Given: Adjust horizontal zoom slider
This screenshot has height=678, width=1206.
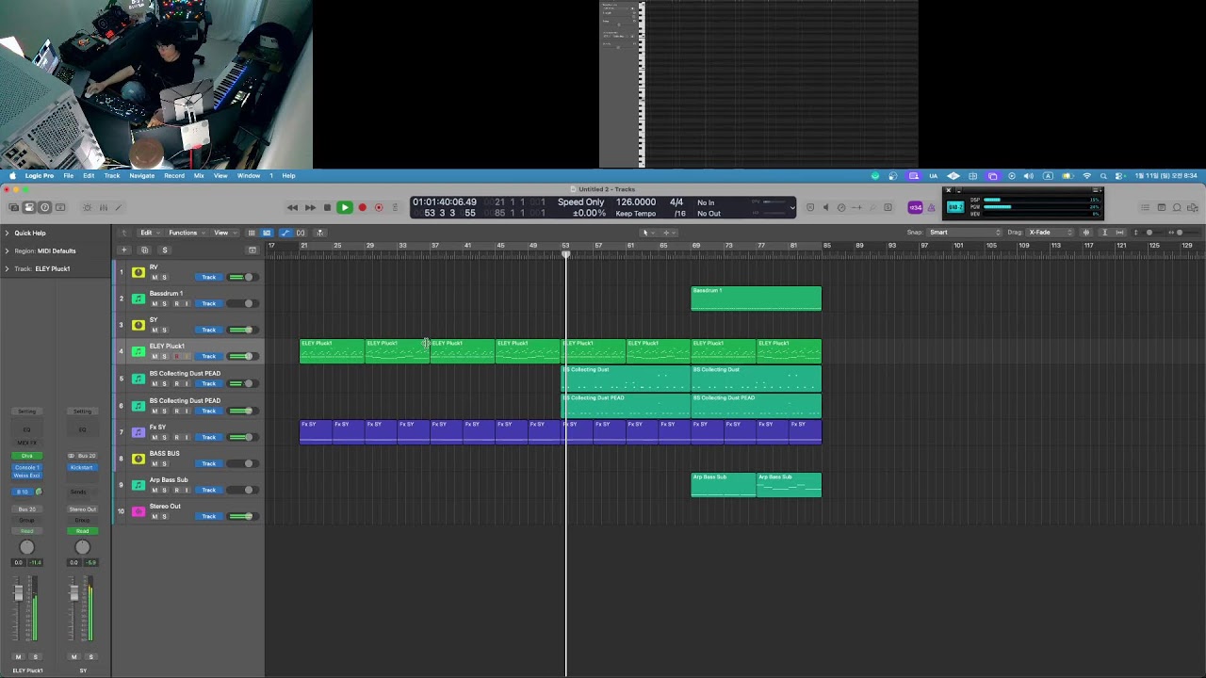Looking at the screenshot, I should tap(1179, 233).
